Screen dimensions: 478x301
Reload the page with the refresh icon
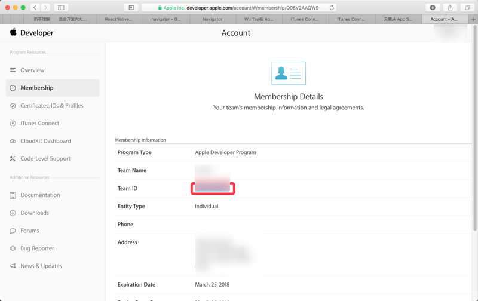tap(332, 8)
